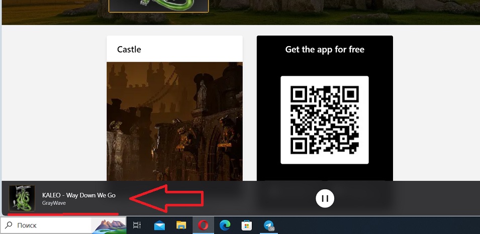
Task: Click the Castle card heading
Action: [x=129, y=49]
